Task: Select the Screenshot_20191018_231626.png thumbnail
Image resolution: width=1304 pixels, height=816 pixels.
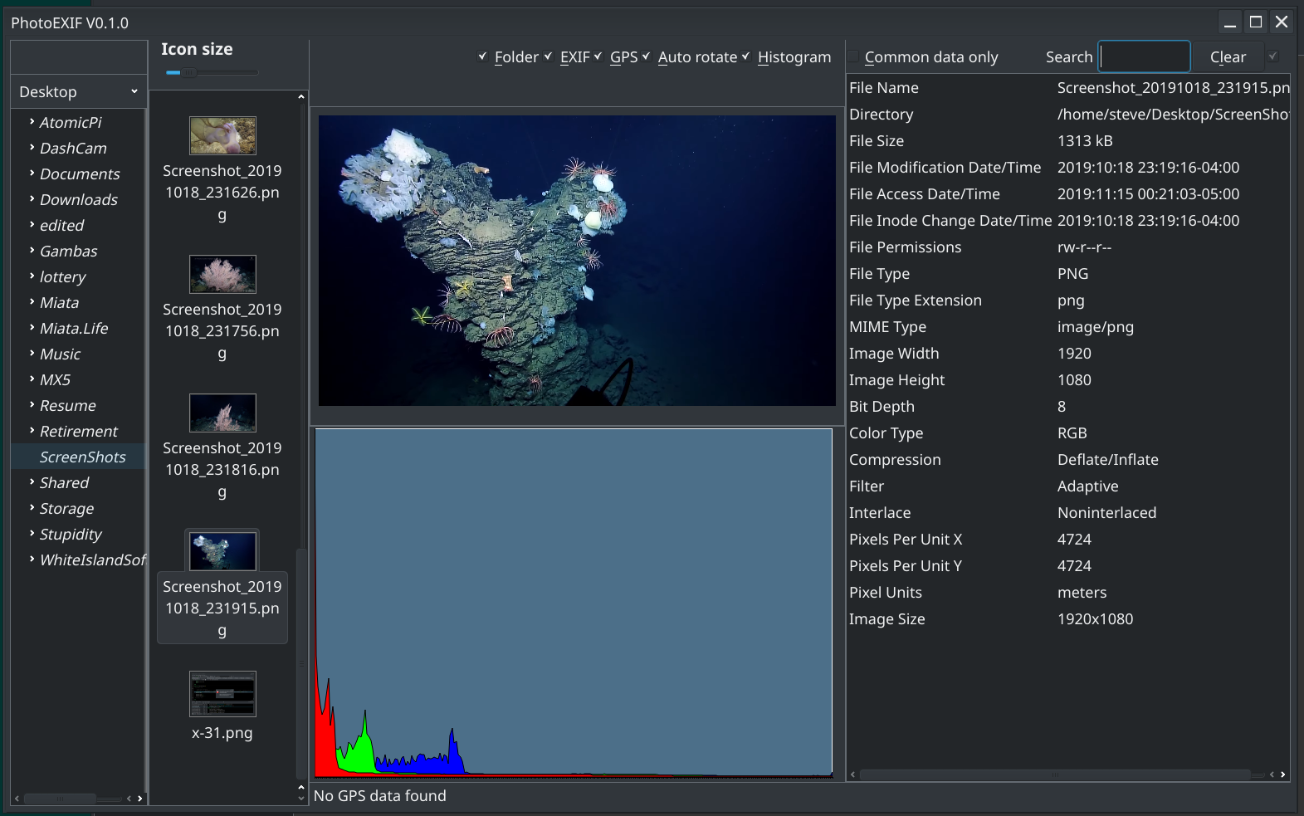Action: click(222, 135)
